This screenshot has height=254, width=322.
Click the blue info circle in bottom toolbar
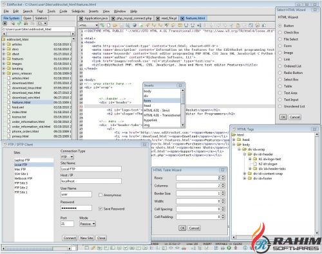pyautogui.click(x=245, y=248)
